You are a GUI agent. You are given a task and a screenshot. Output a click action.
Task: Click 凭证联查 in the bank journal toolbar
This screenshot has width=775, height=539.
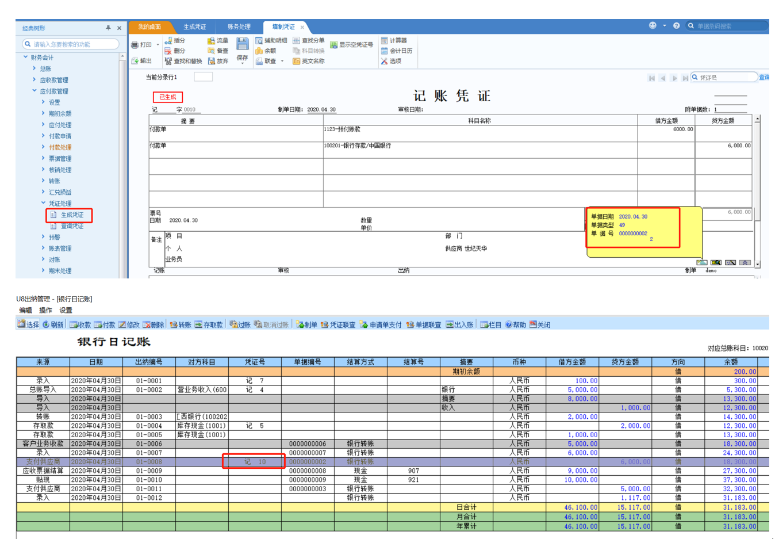338,324
